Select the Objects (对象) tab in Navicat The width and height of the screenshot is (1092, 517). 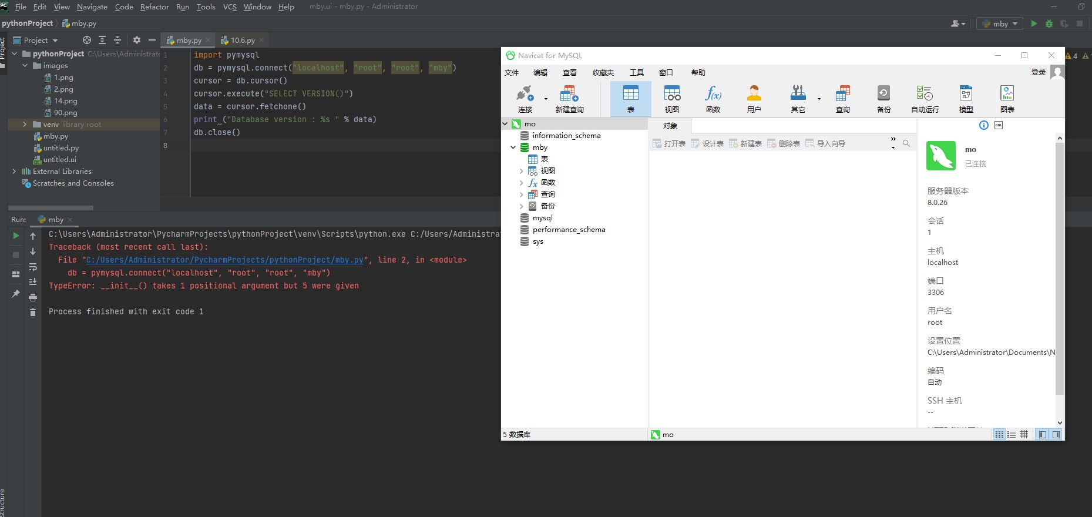pos(670,126)
